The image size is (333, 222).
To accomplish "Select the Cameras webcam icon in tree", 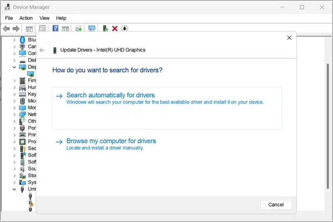I will [22, 46].
